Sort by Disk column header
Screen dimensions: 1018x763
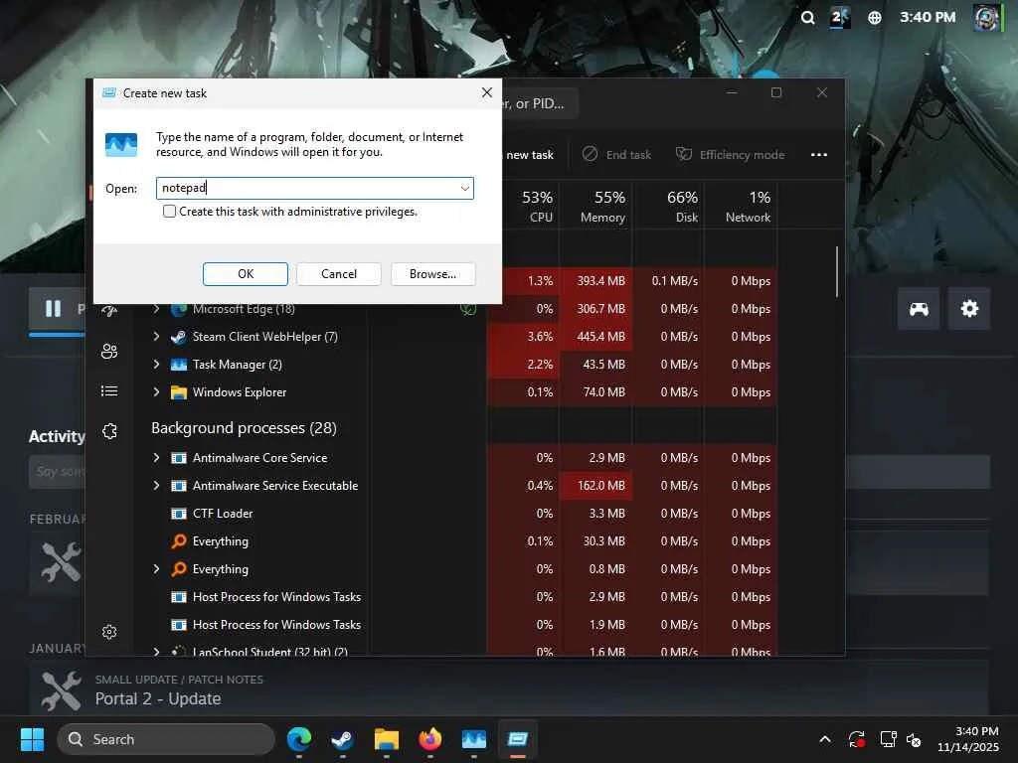[x=682, y=206]
